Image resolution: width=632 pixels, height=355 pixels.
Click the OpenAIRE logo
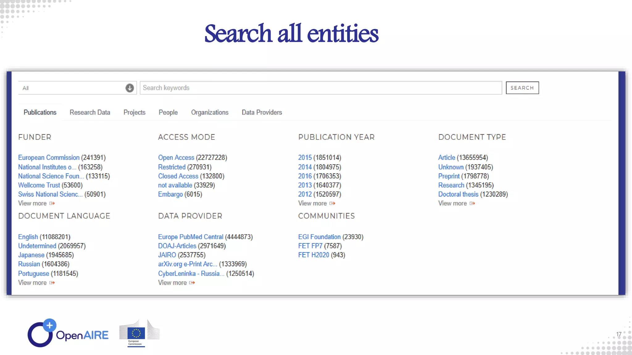click(x=68, y=333)
